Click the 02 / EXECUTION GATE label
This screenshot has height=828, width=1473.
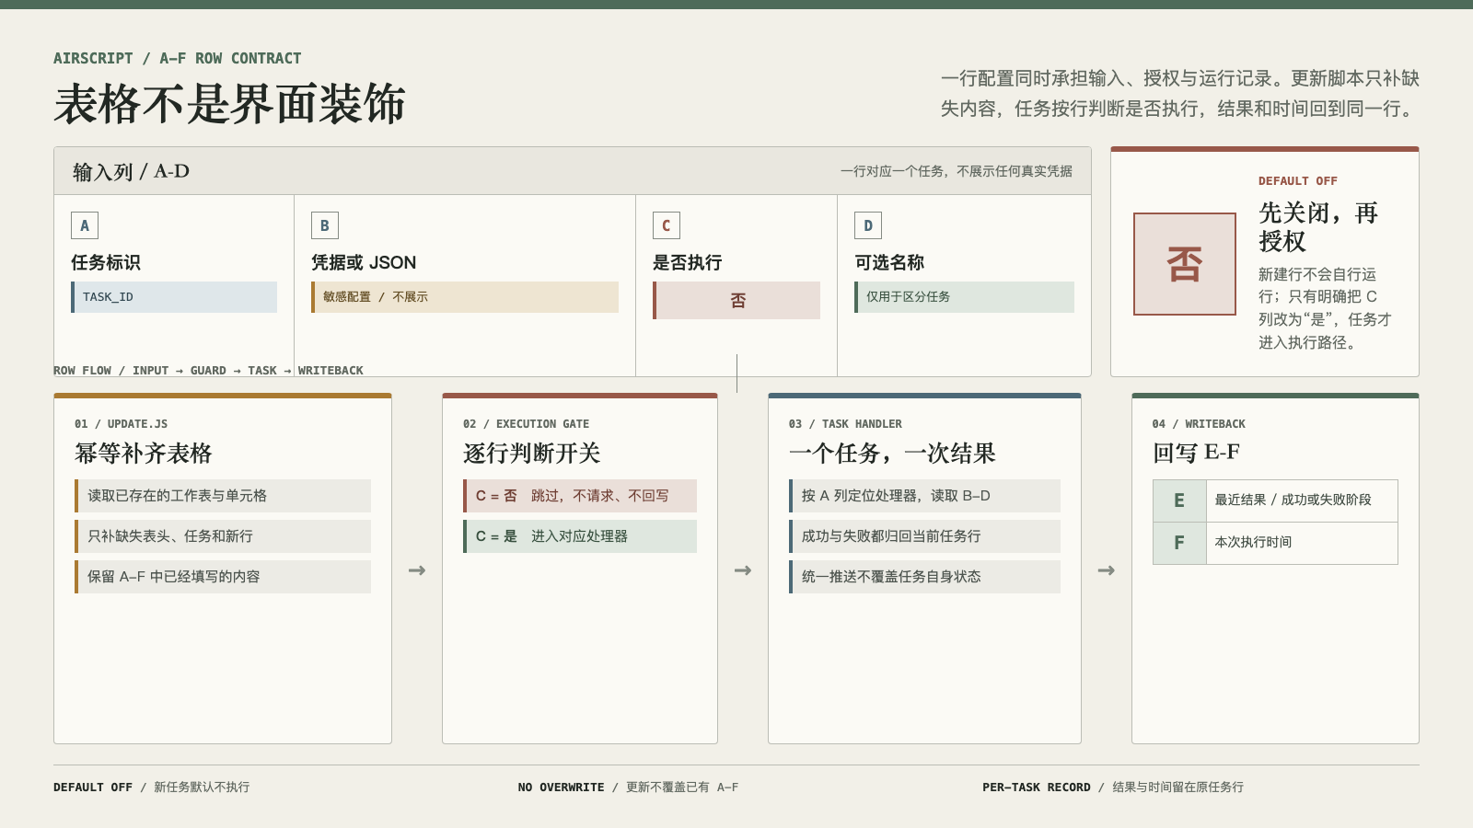[x=527, y=424]
